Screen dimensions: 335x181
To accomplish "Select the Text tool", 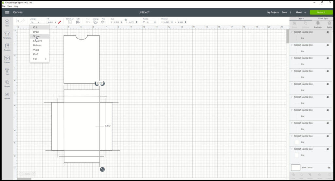I will point(7,71).
